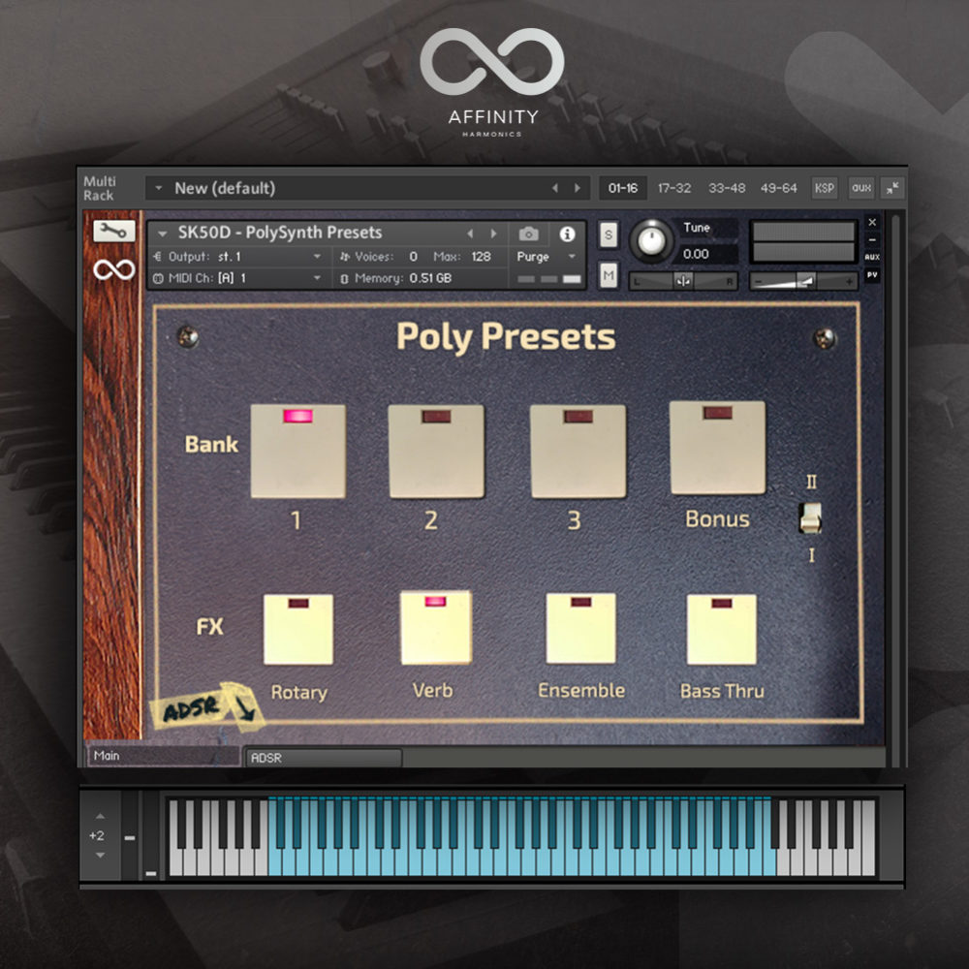Click the SK50D - PolySynth Presets name
Viewport: 969px width, 969px height.
pos(280,233)
